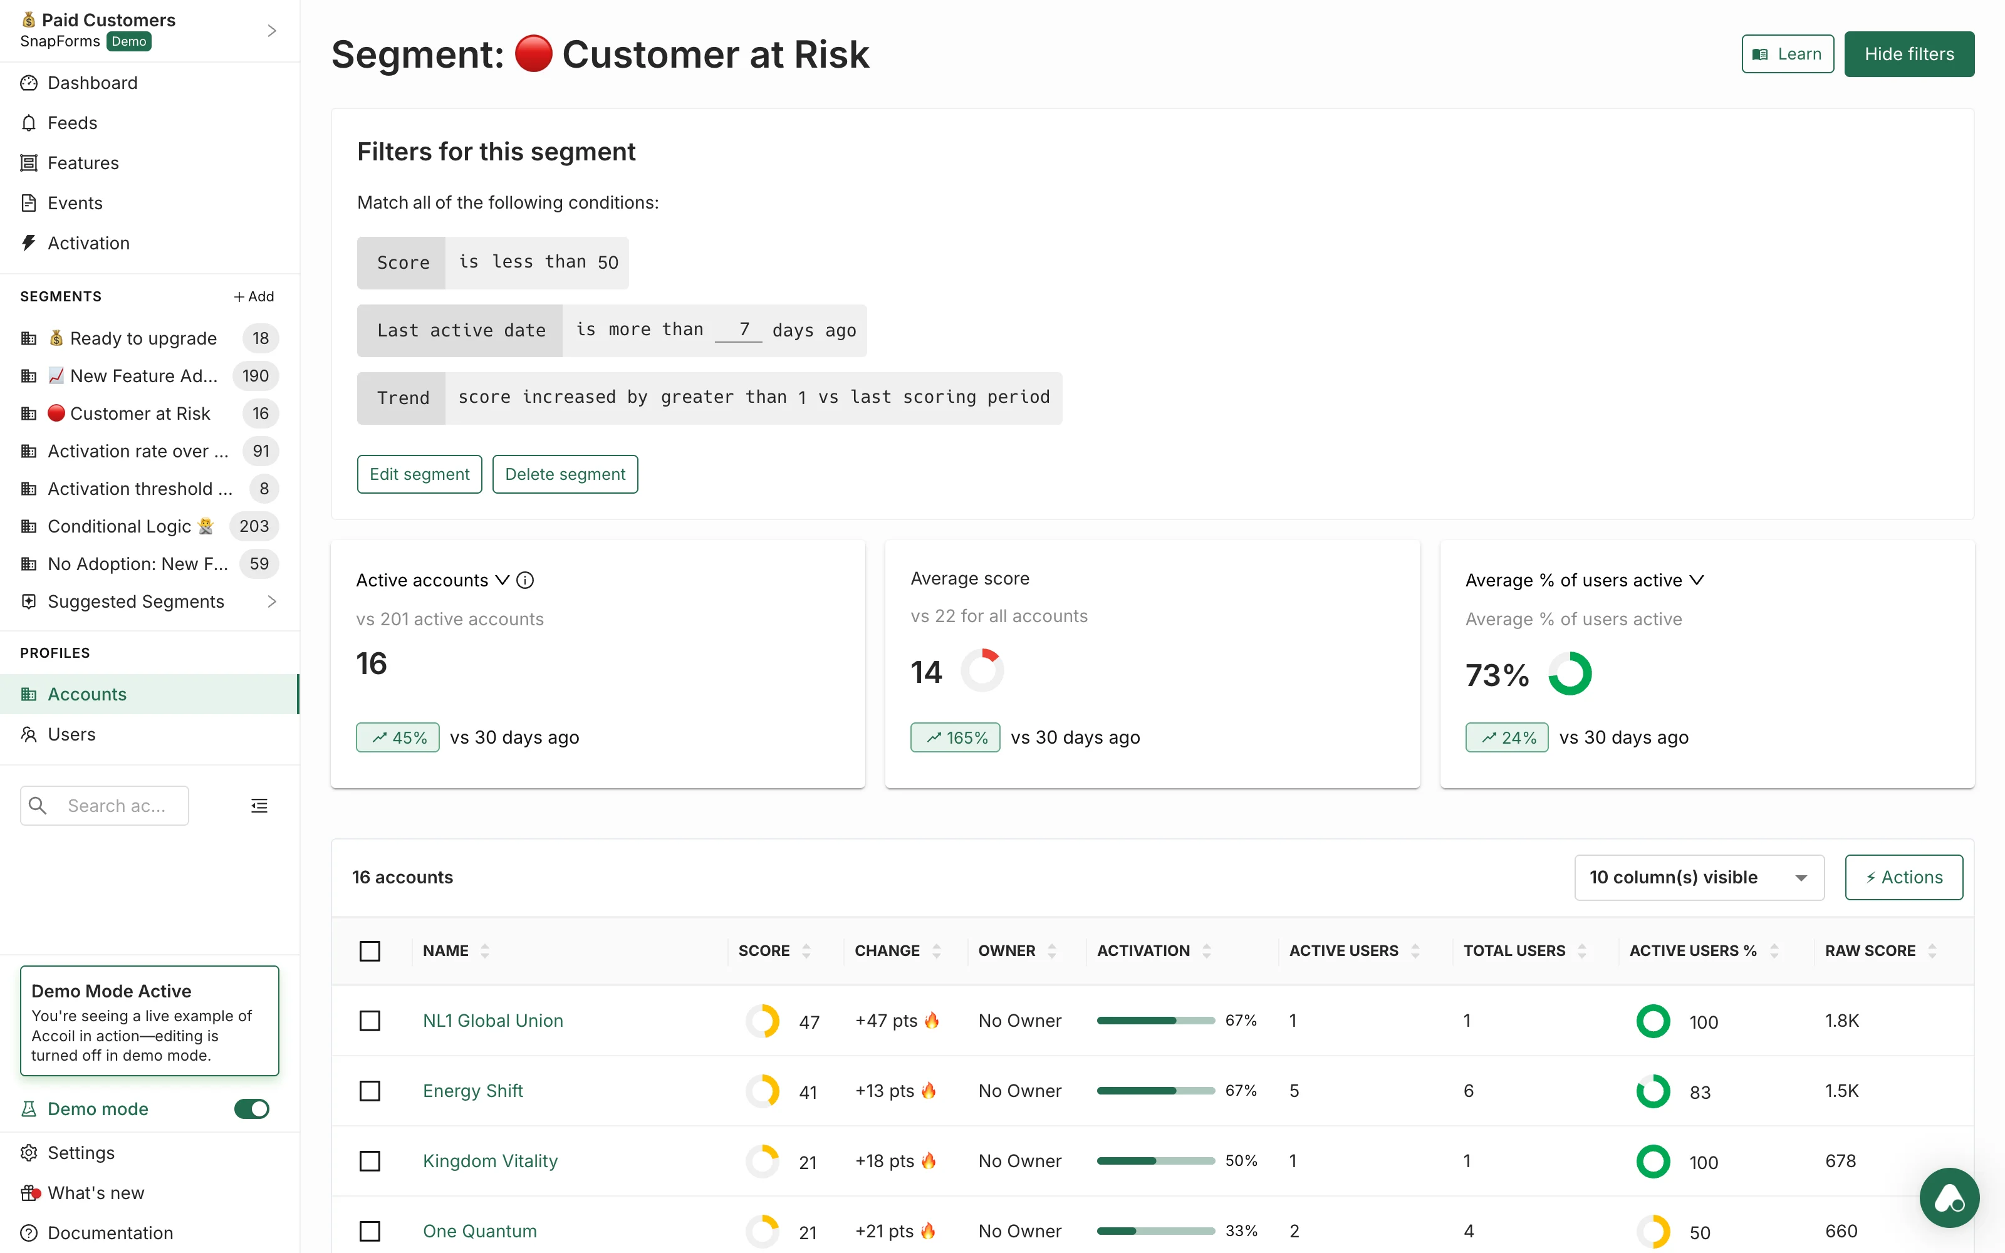Image resolution: width=2005 pixels, height=1253 pixels.
Task: Select the NL1 Global Union row checkbox
Action: [x=370, y=1021]
